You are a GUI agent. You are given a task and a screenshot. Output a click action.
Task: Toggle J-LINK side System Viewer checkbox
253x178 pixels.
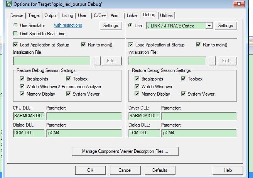click(183, 94)
